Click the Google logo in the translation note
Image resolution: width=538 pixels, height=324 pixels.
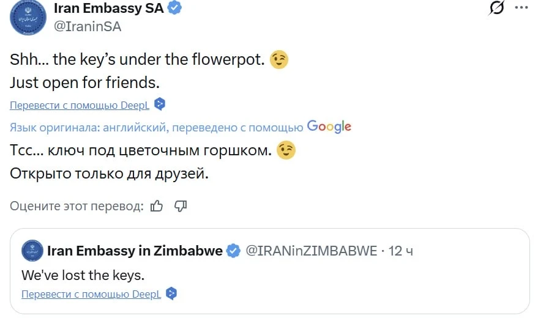(x=329, y=127)
